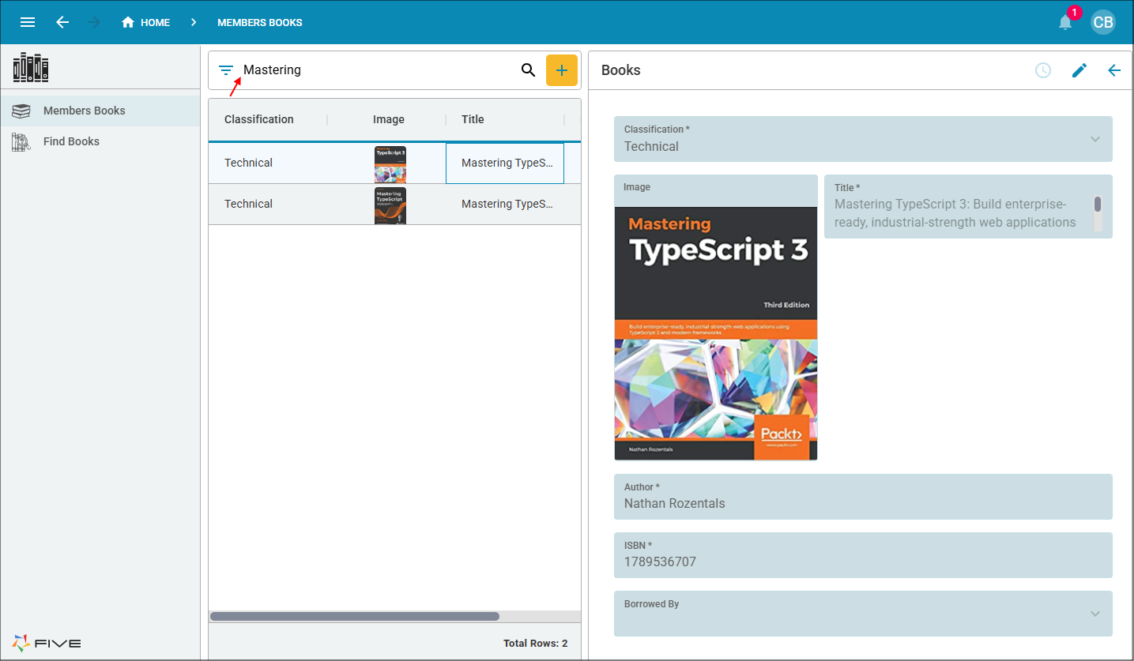Click the list horizontal scrollbar
This screenshot has width=1134, height=661.
pos(354,616)
